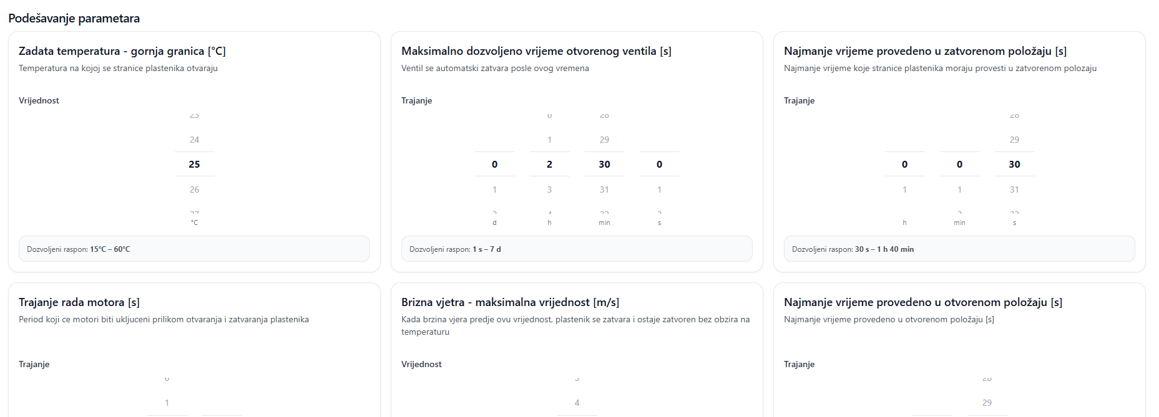Viewport: 1159px width, 417px height.
Task: Select 1 hour in valve open time picker
Action: [x=549, y=140]
